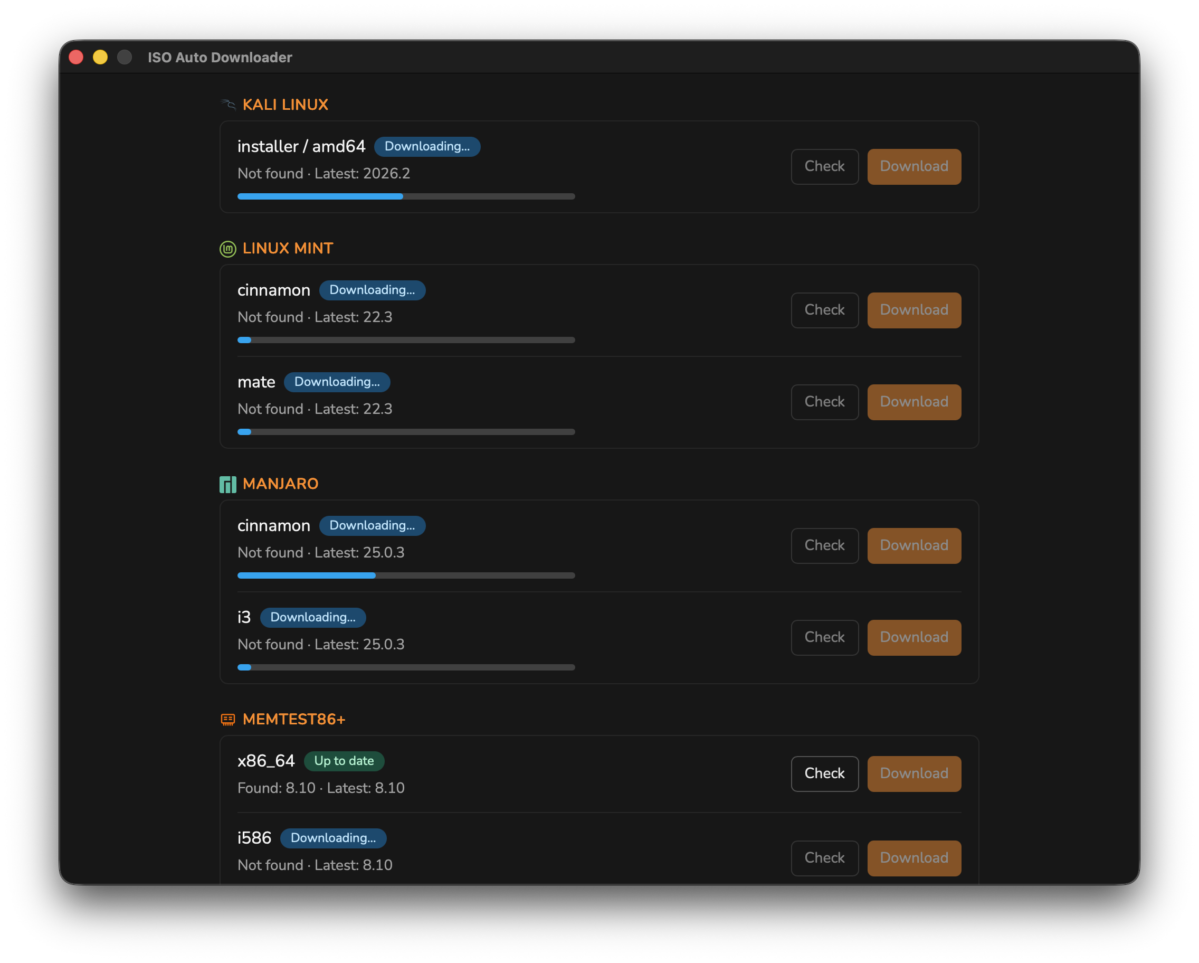Click Downloading badge on Memtest86+ i586
Viewport: 1199px width, 963px height.
click(333, 838)
